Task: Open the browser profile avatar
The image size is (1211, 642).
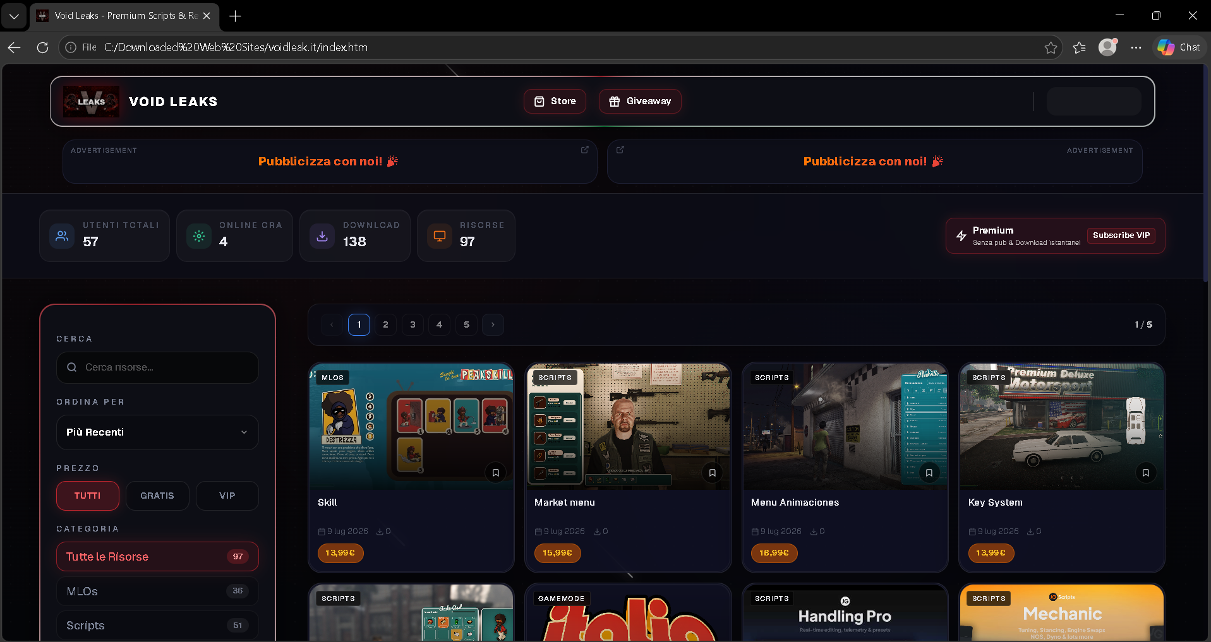Action: pos(1108,47)
